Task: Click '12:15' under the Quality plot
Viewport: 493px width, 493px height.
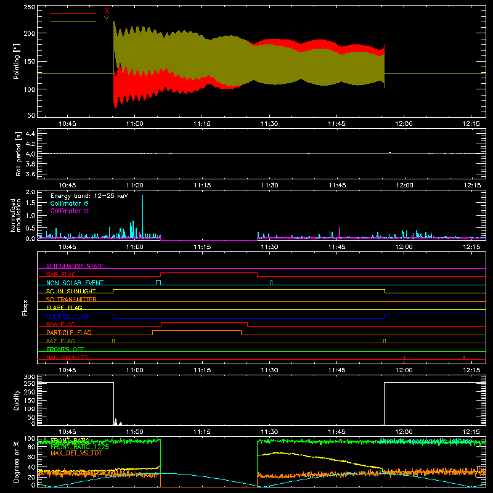Action: click(x=471, y=432)
